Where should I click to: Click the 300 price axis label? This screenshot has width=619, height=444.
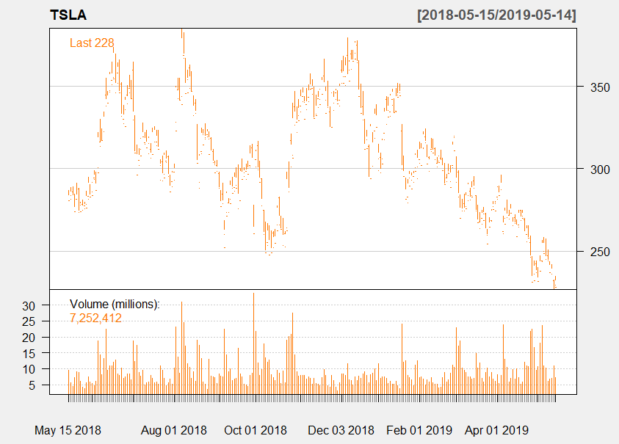592,170
